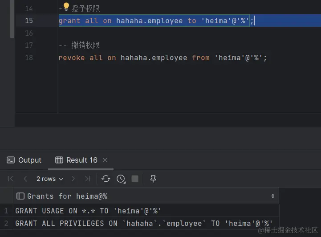The height and width of the screenshot is (237, 321).
Task: Click the 撤销权限 comment line
Action: [x=79, y=45]
